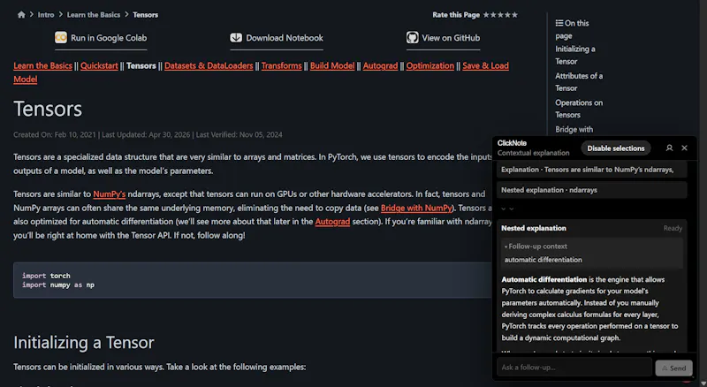Jump to Bridge with section in sidebar

574,130
